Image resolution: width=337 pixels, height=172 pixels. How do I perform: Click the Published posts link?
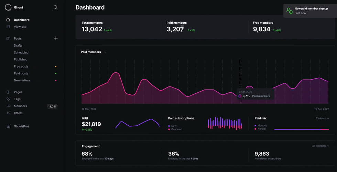(21, 59)
